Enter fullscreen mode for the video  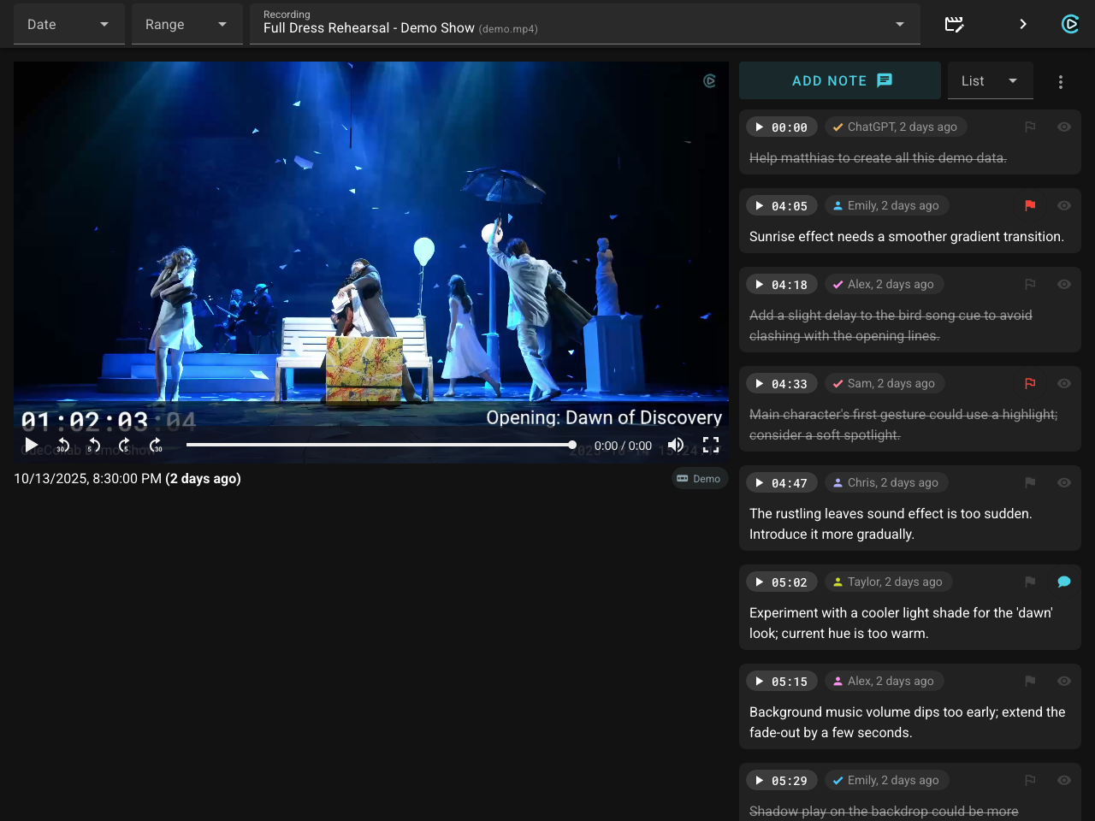[711, 445]
